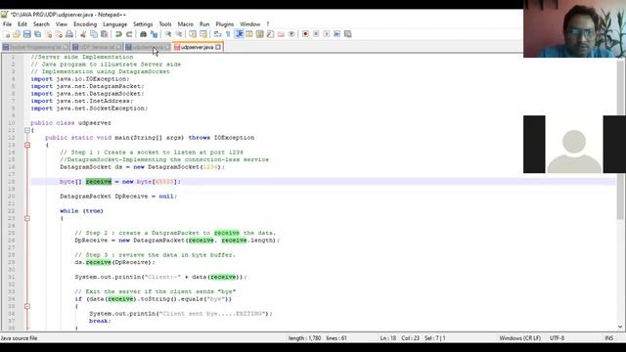Image resolution: width=626 pixels, height=352 pixels.
Task: Close the udpserver.java tab
Action: (x=218, y=47)
